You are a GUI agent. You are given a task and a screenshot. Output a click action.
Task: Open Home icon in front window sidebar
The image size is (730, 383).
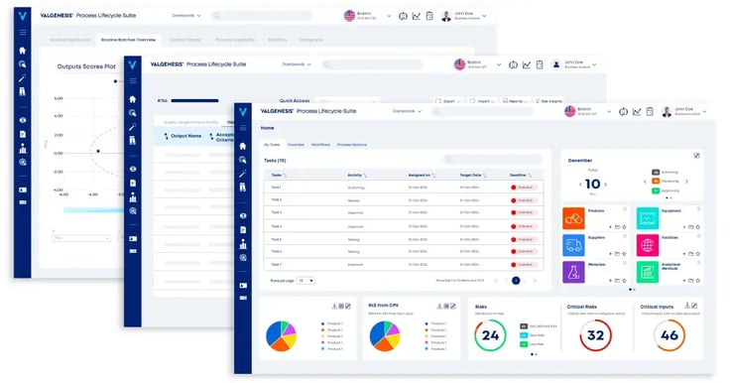tap(243, 146)
